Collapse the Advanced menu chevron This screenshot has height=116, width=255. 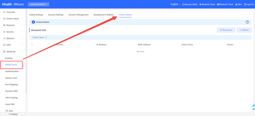pos(22,51)
